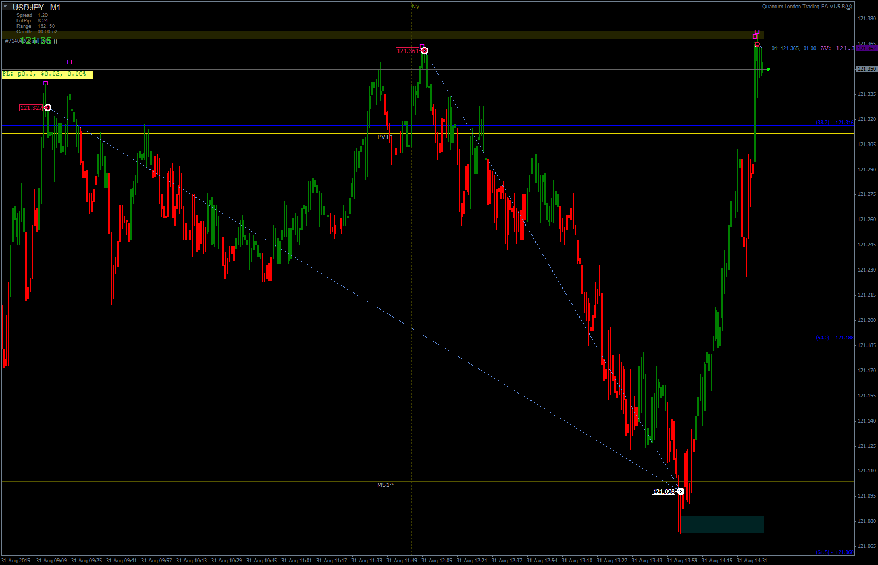The height and width of the screenshot is (565, 878).
Task: Open the chart dropdown arrow beside USDJPY
Action: [5, 6]
